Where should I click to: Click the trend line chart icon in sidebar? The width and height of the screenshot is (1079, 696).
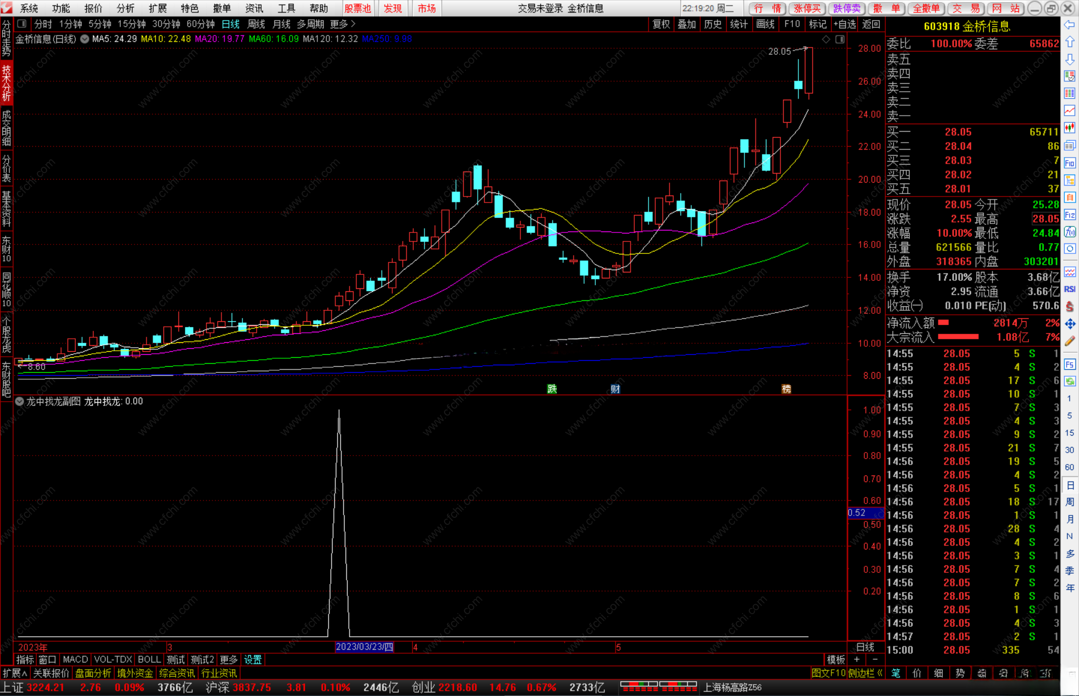pyautogui.click(x=1070, y=110)
